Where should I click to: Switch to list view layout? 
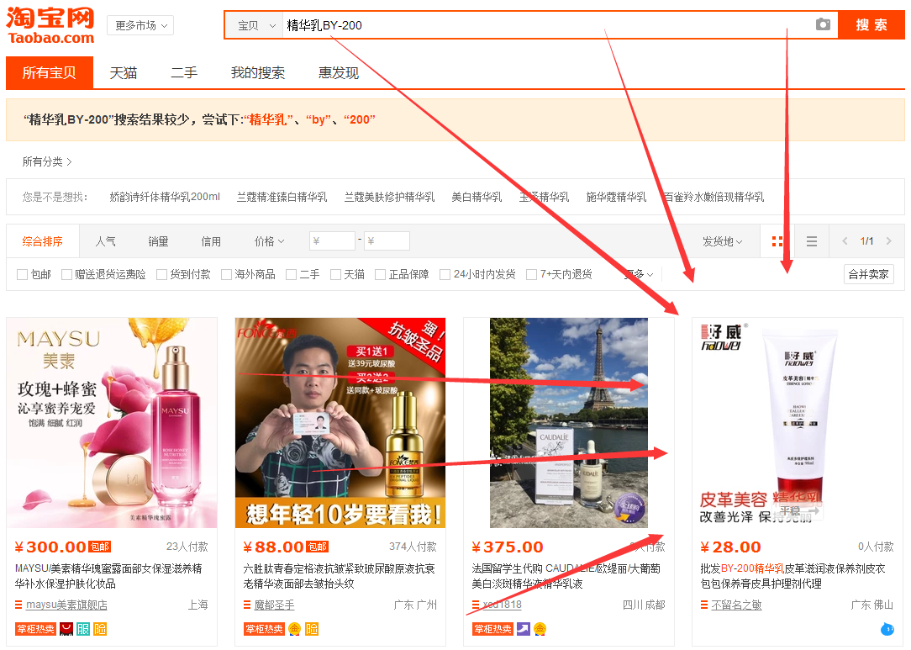812,241
